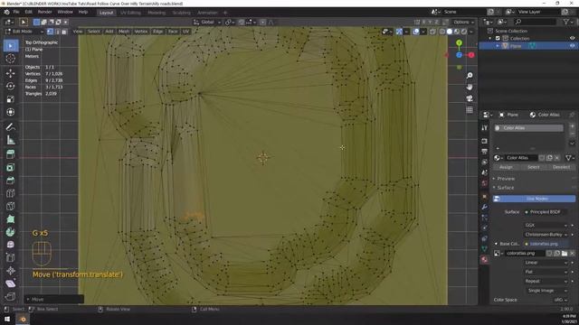Image resolution: width=579 pixels, height=325 pixels.
Task: Enable edge select mode
Action: click(x=57, y=32)
